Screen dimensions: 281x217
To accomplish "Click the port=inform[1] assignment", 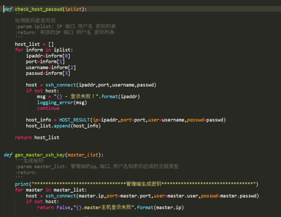I will (x=45, y=61).
